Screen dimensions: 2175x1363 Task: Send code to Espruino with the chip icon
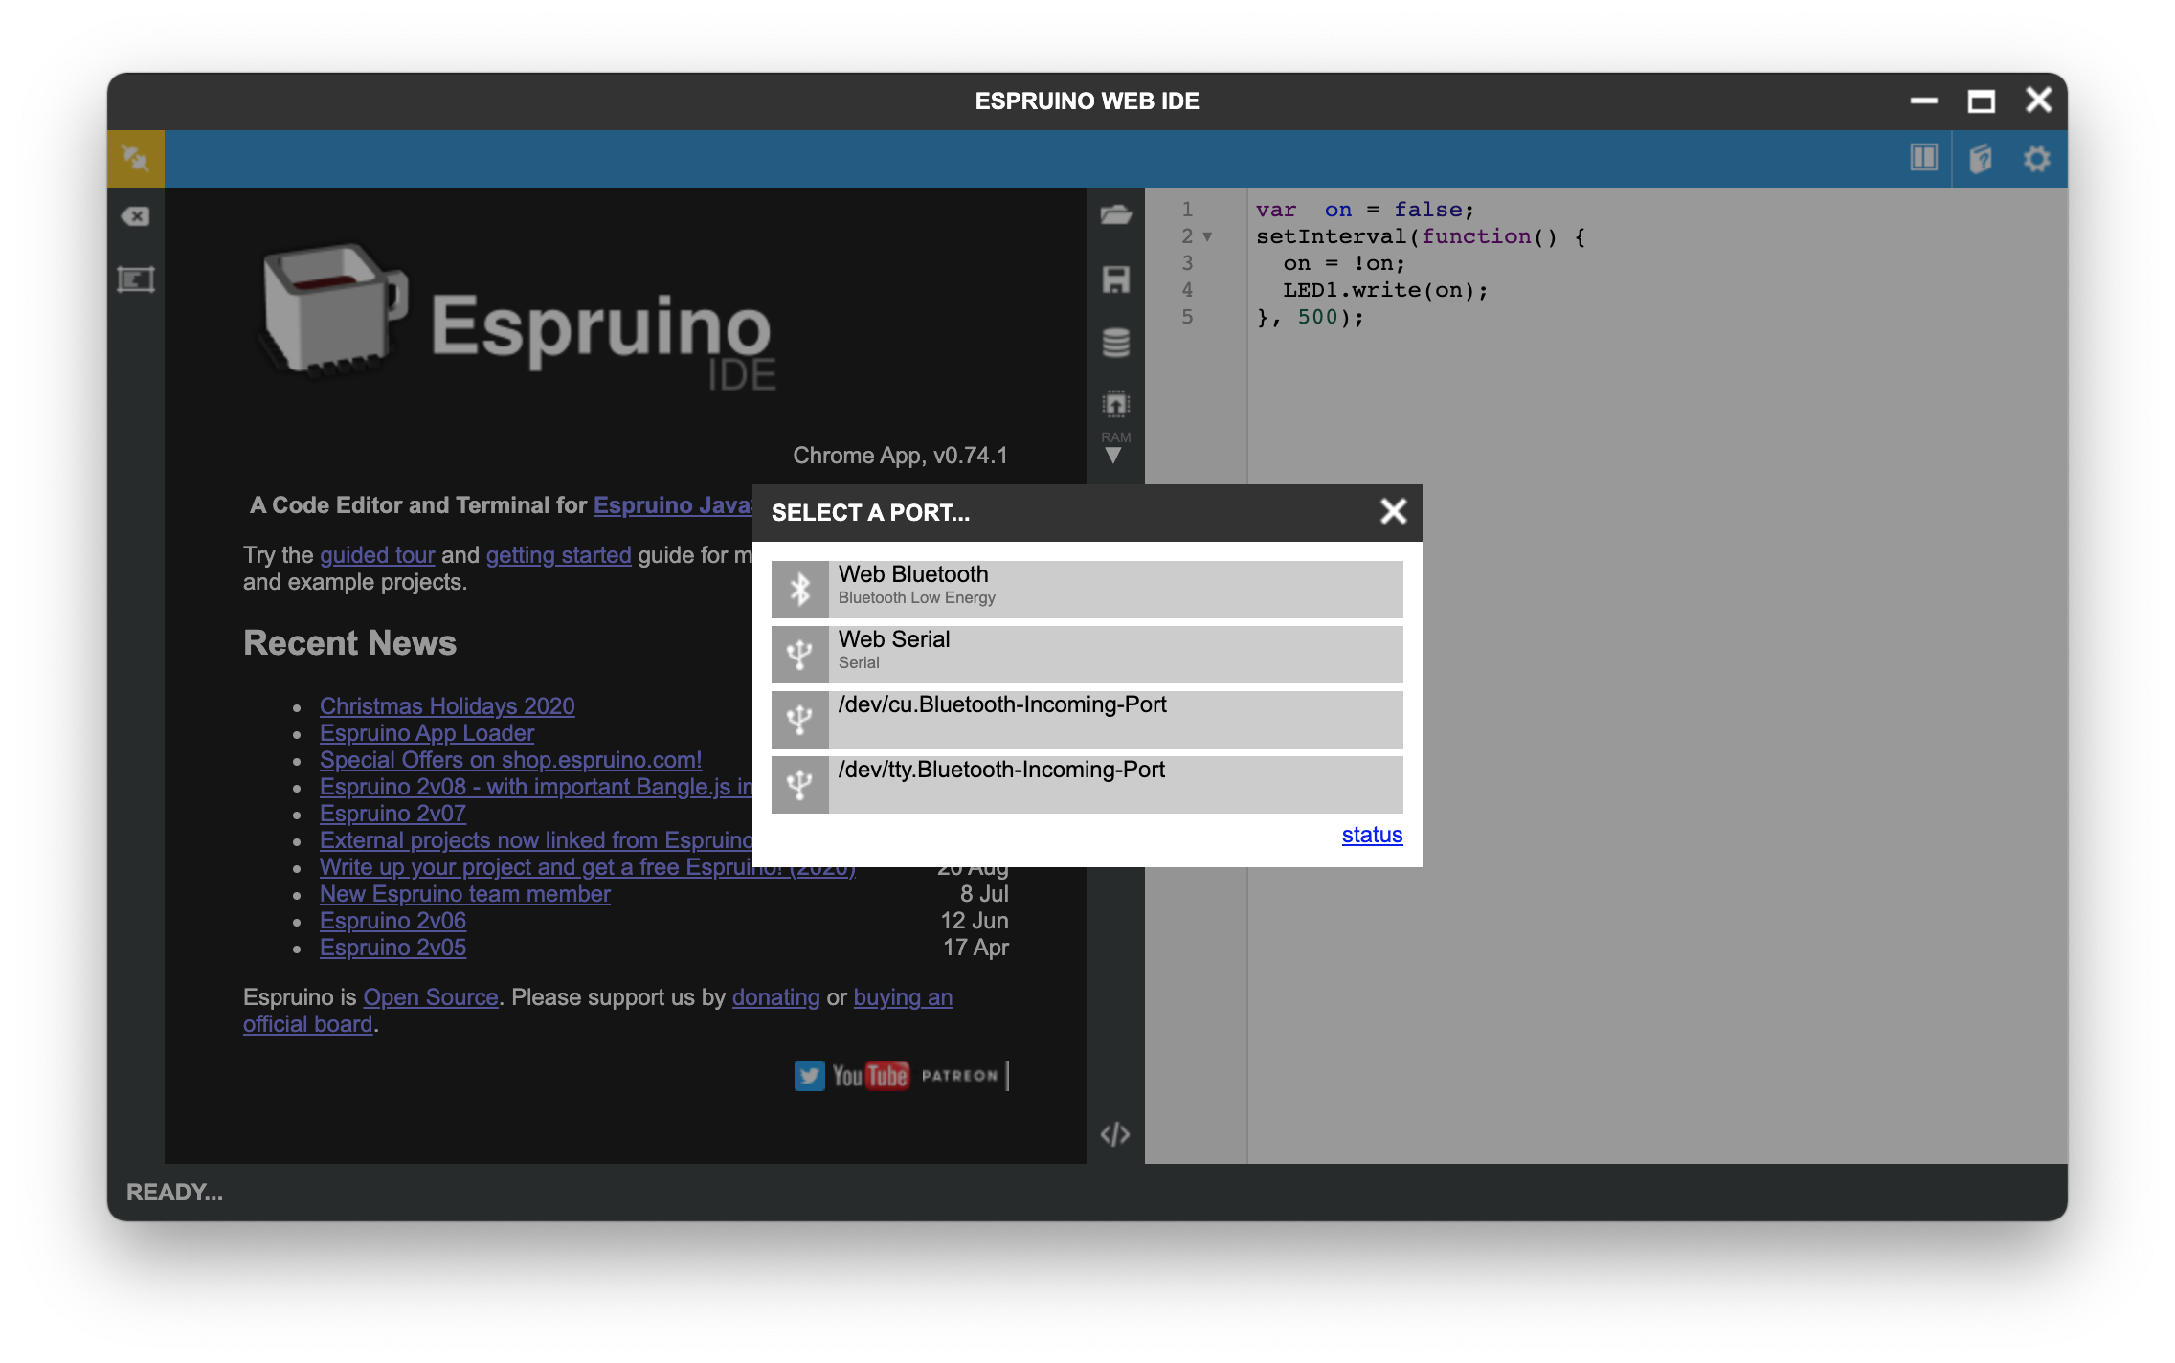1115,404
